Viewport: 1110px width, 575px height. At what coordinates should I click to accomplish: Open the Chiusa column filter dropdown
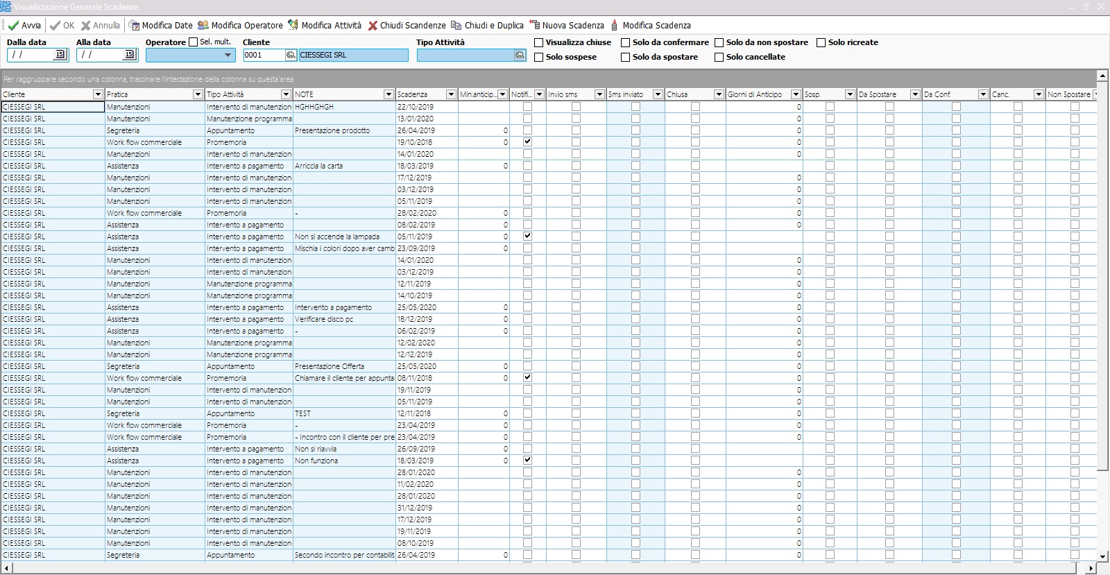point(719,94)
